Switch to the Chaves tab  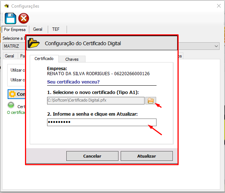(72, 59)
